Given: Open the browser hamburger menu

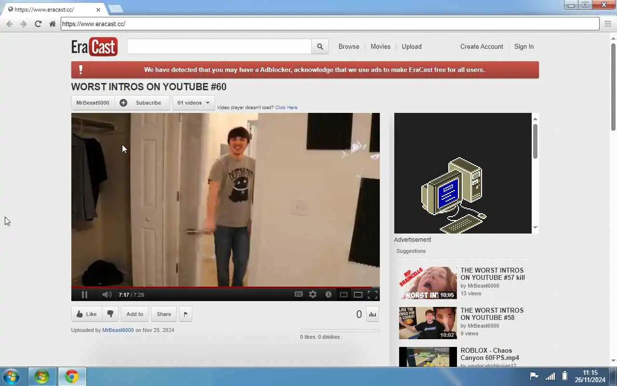Looking at the screenshot, I should 607,24.
